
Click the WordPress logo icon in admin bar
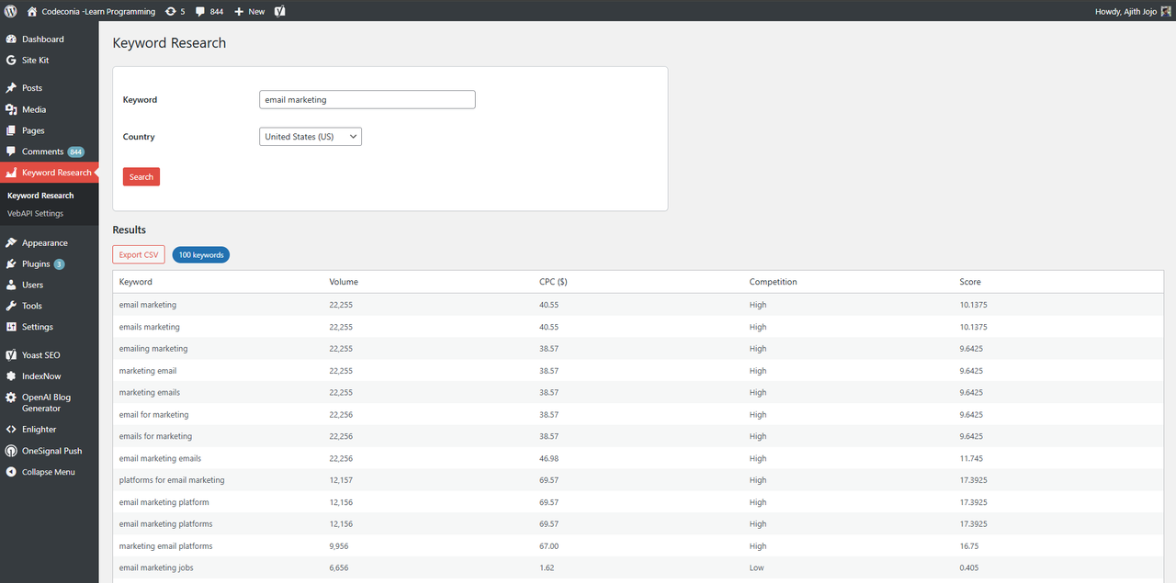pos(11,11)
